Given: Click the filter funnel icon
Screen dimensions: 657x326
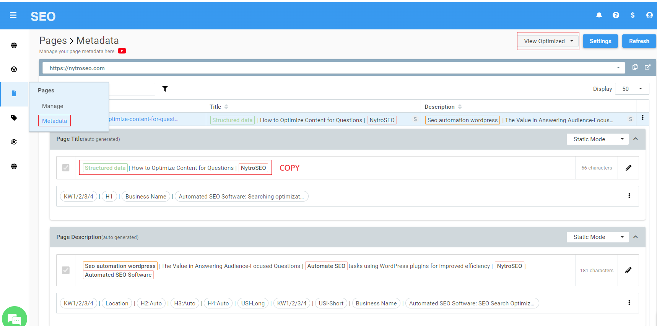Looking at the screenshot, I should click(x=165, y=89).
